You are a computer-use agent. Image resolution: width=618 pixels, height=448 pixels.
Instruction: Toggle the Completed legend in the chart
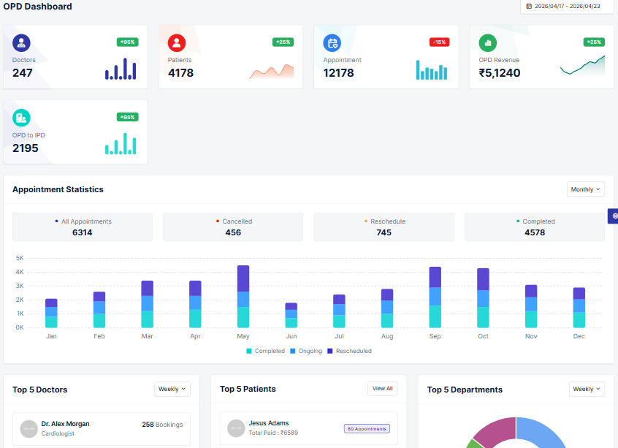pos(266,351)
